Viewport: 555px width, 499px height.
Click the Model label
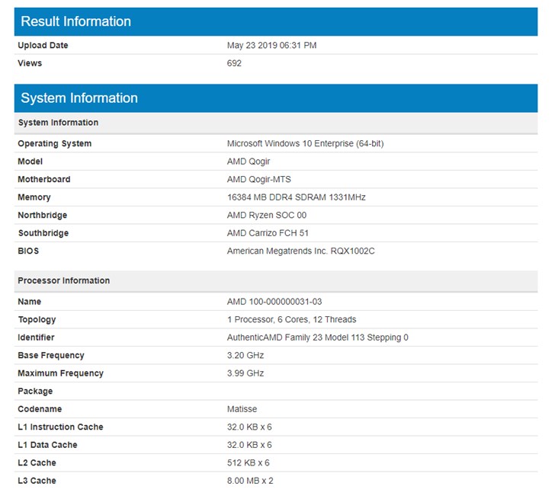[x=30, y=162]
